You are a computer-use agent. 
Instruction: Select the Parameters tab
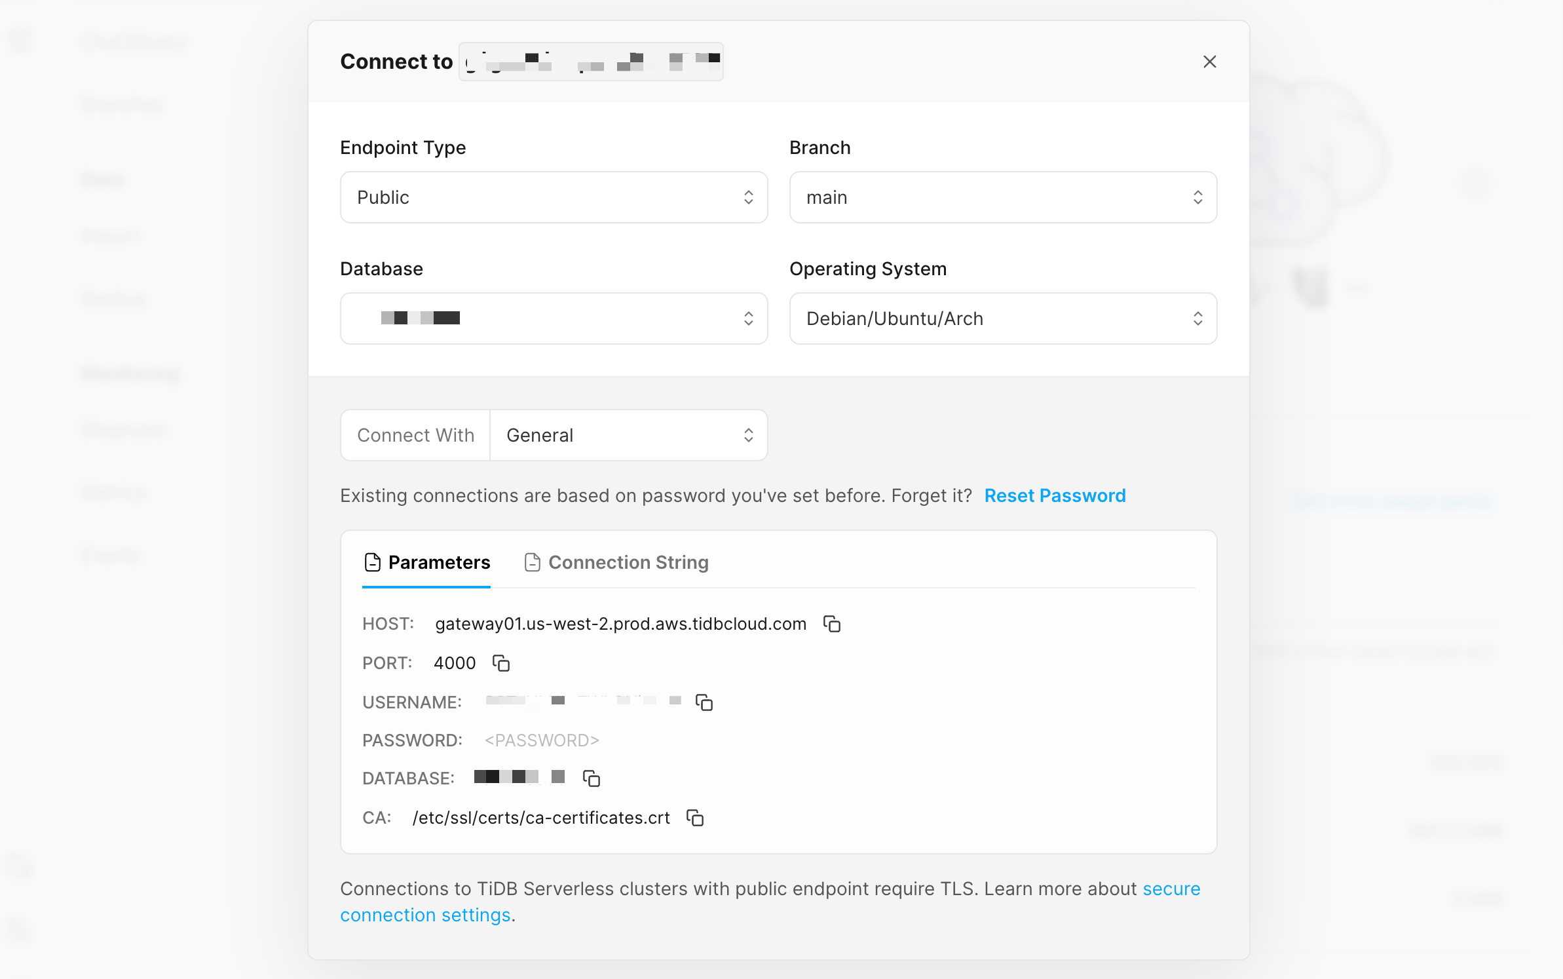[x=440, y=562]
